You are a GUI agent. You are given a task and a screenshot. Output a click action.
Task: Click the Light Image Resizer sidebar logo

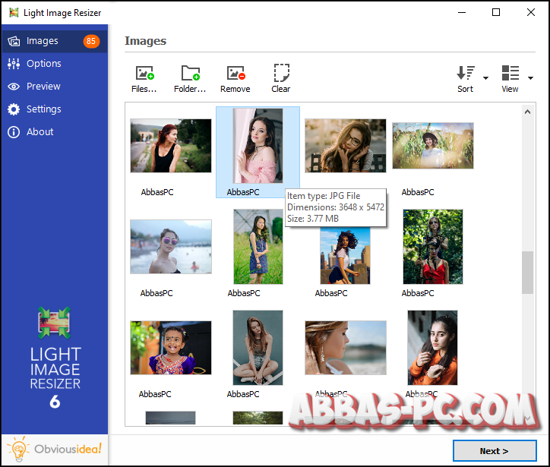tap(54, 323)
